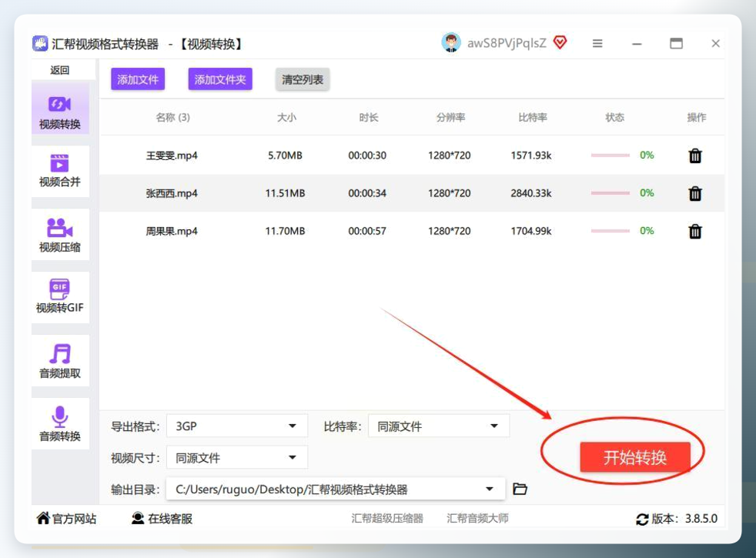Viewport: 756px width, 558px height.
Task: Start conversion with 开始转换 button
Action: (x=635, y=457)
